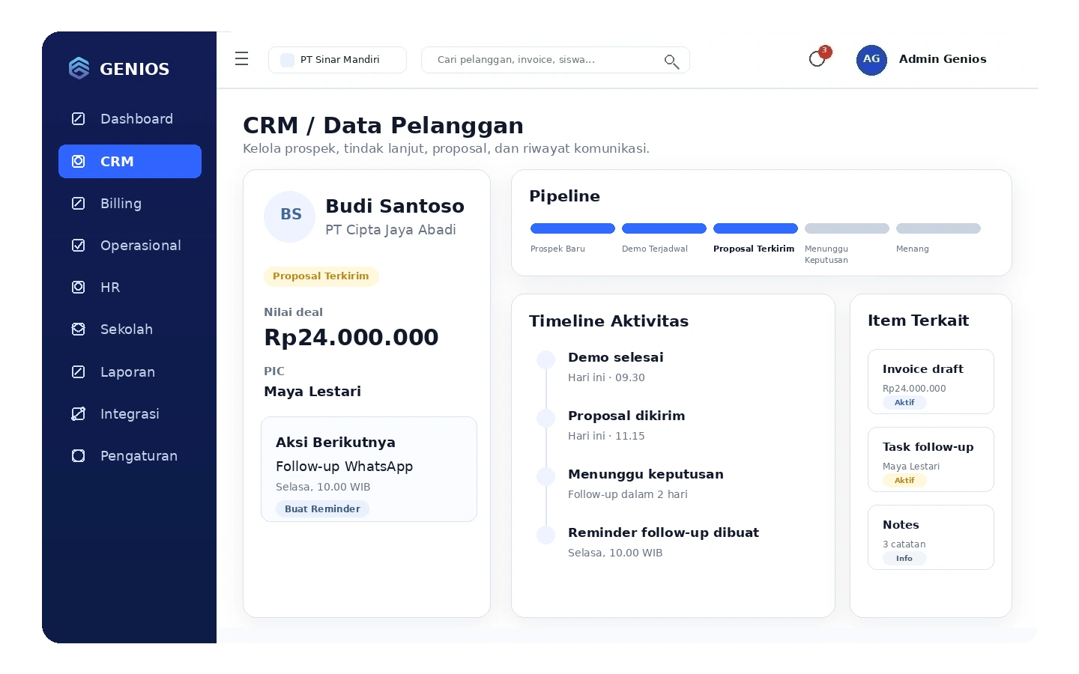The image size is (1079, 674).
Task: Select the Prospek Baru pipeline bar
Action: point(572,228)
